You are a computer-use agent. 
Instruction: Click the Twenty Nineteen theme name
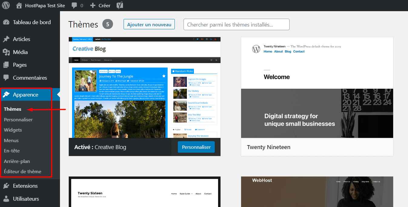coord(269,147)
